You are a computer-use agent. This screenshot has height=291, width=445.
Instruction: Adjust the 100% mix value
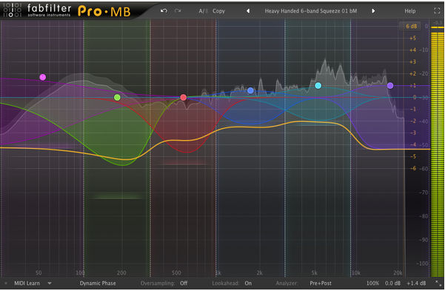pyautogui.click(x=372, y=283)
